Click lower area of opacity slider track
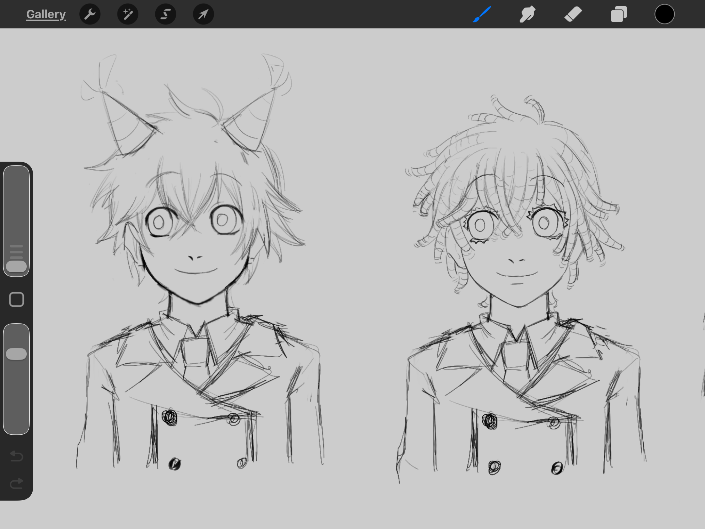The width and height of the screenshot is (705, 529). (16, 408)
